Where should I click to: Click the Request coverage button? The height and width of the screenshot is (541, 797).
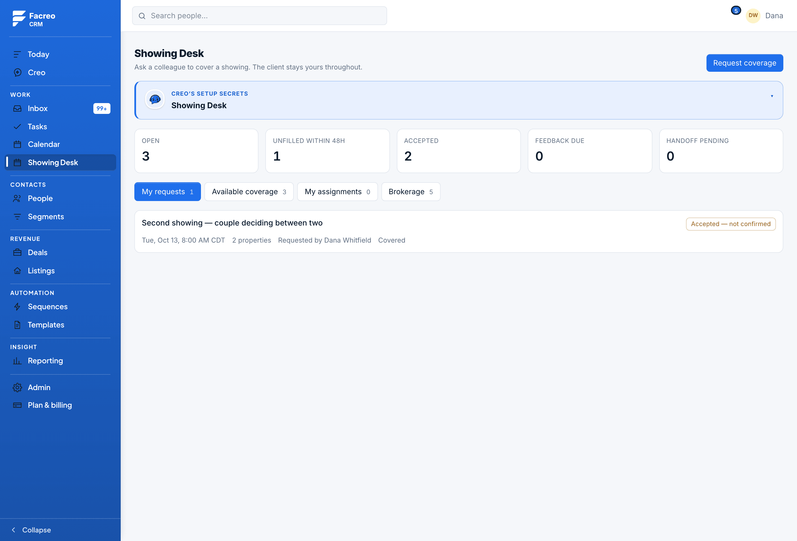point(745,63)
